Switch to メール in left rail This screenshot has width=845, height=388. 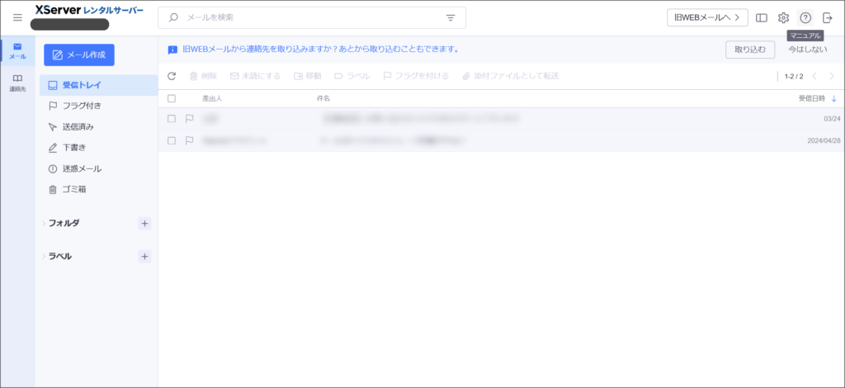[x=17, y=51]
